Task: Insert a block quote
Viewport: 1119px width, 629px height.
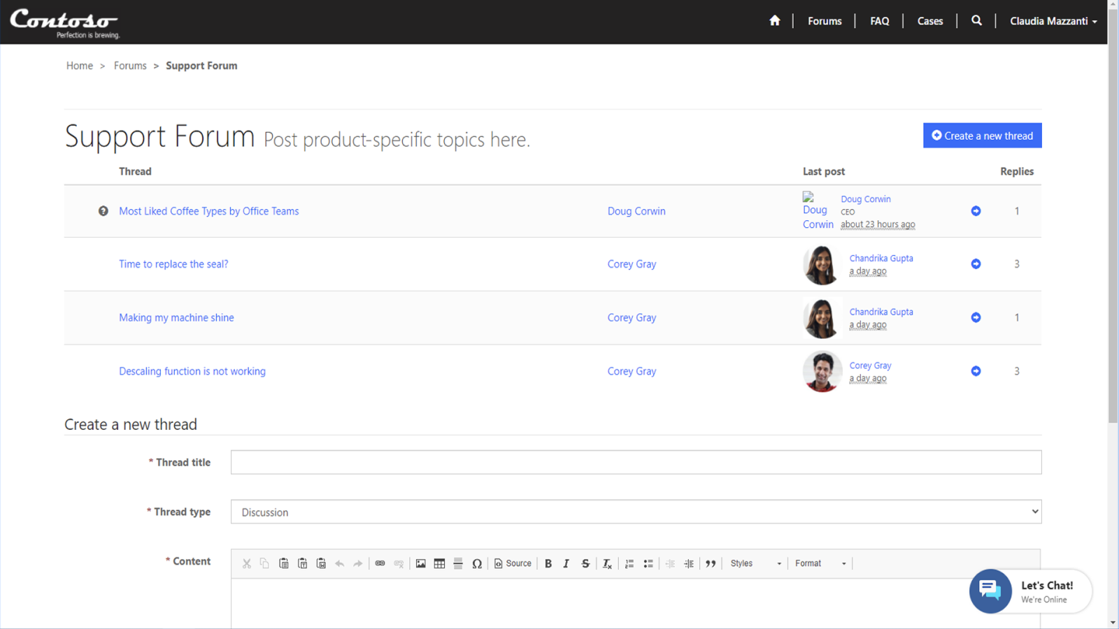Action: tap(711, 563)
